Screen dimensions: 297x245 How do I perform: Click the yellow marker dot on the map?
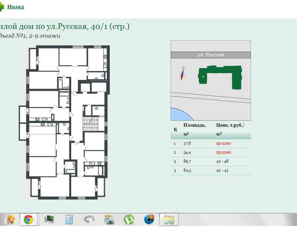pyautogui.click(x=203, y=76)
